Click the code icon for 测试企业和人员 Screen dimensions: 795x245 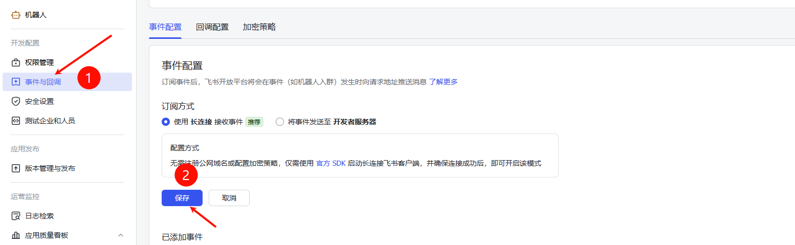click(x=16, y=121)
